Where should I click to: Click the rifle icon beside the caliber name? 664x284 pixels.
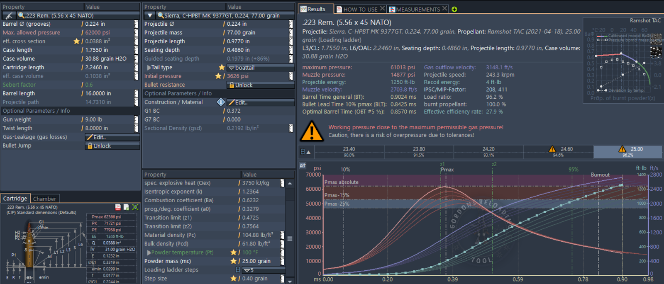(x=9, y=15)
